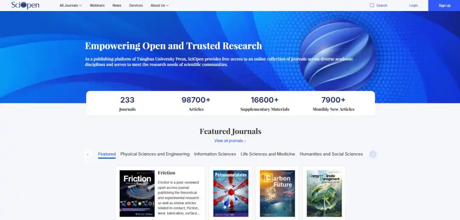Expand the All Journals dropdown
Viewport: 460px width, 220px height.
point(71,6)
